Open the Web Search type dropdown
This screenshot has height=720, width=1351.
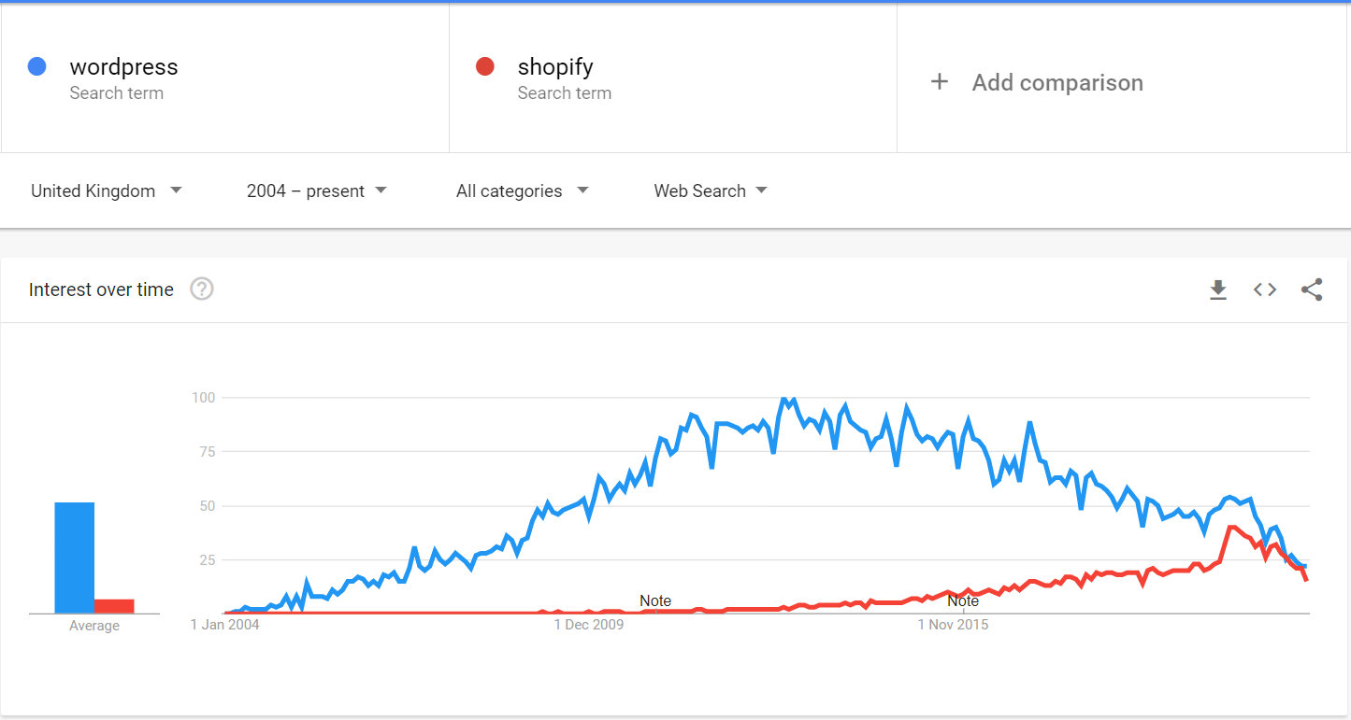pos(711,191)
